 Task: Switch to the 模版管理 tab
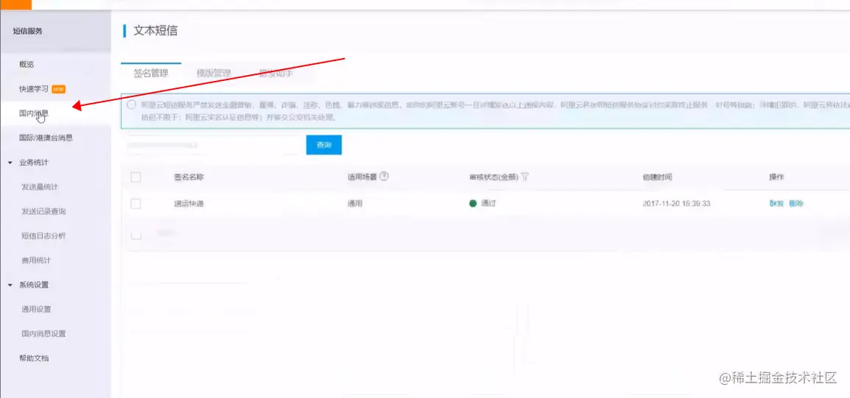(x=214, y=74)
